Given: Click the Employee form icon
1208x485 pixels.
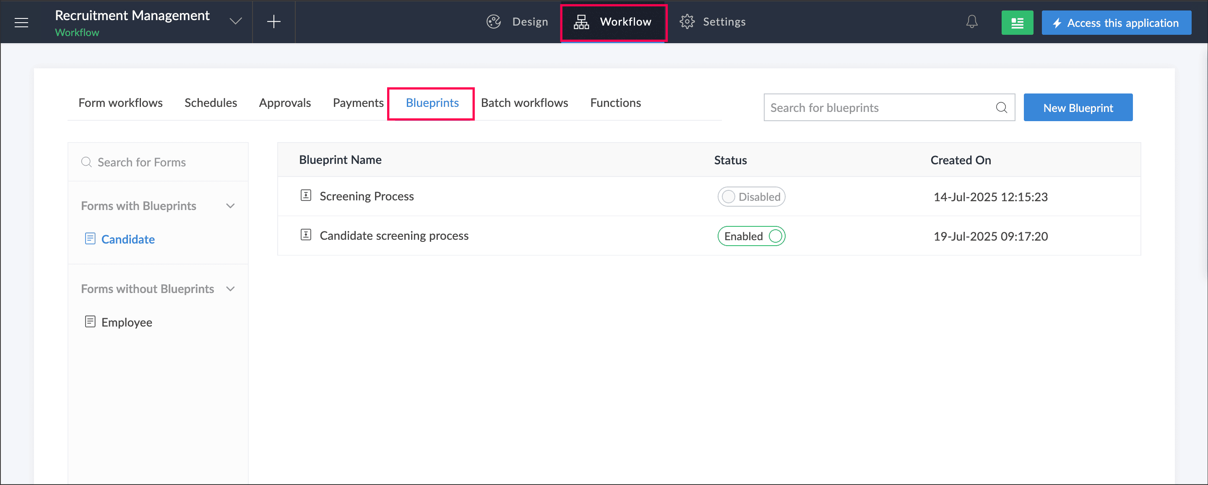Looking at the screenshot, I should 90,322.
